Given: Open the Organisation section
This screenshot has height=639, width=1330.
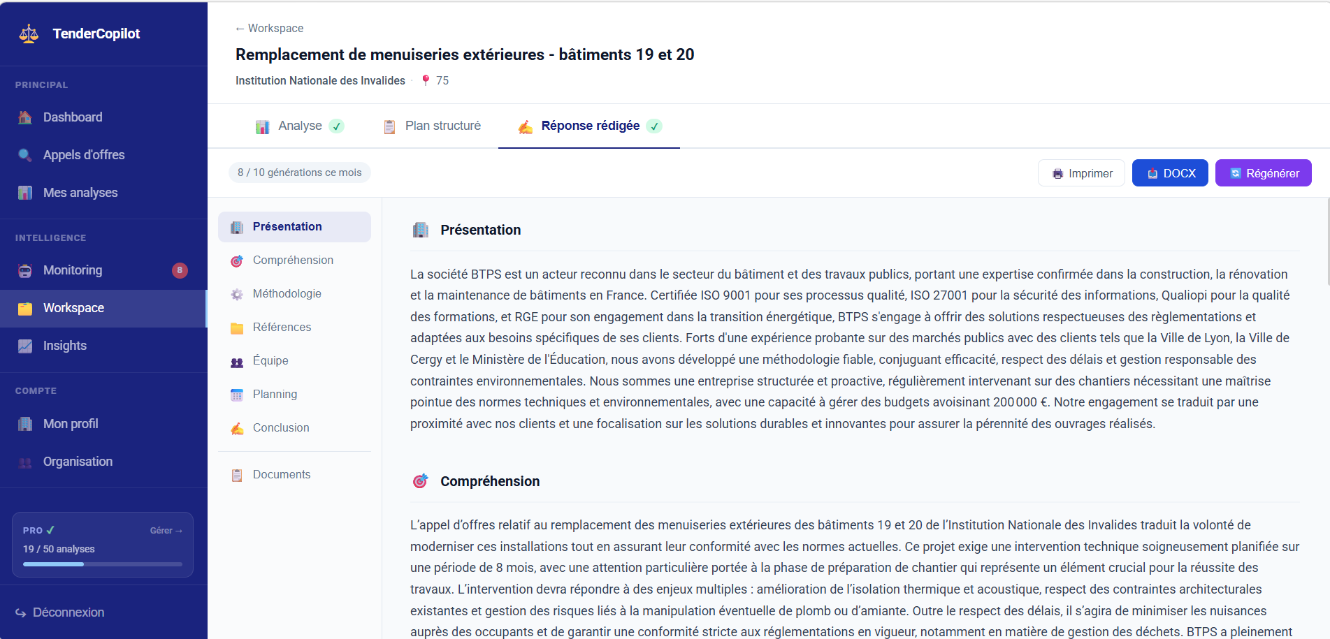Looking at the screenshot, I should click(78, 462).
